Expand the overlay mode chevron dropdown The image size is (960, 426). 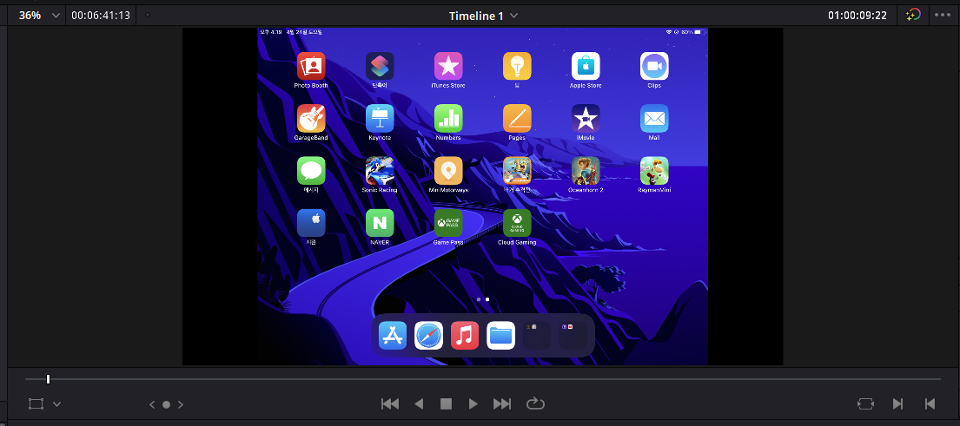point(57,404)
